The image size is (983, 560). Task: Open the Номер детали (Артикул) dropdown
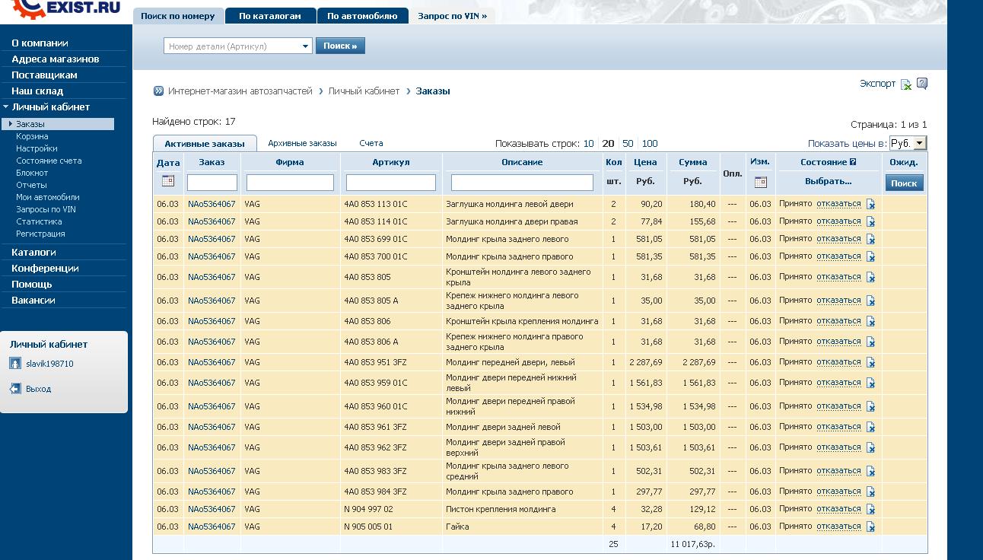(x=306, y=46)
